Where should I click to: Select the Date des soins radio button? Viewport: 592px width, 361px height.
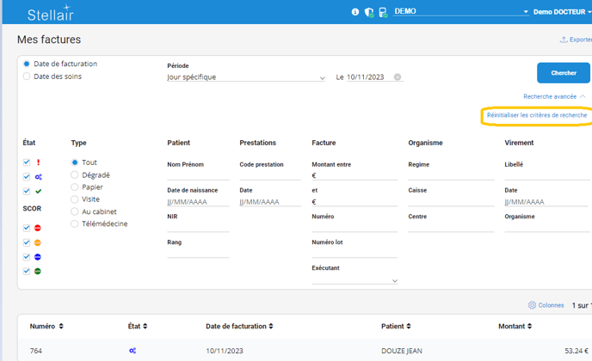tap(27, 76)
